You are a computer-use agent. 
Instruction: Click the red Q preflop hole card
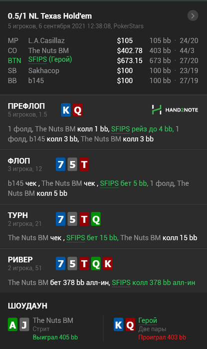(x=77, y=110)
